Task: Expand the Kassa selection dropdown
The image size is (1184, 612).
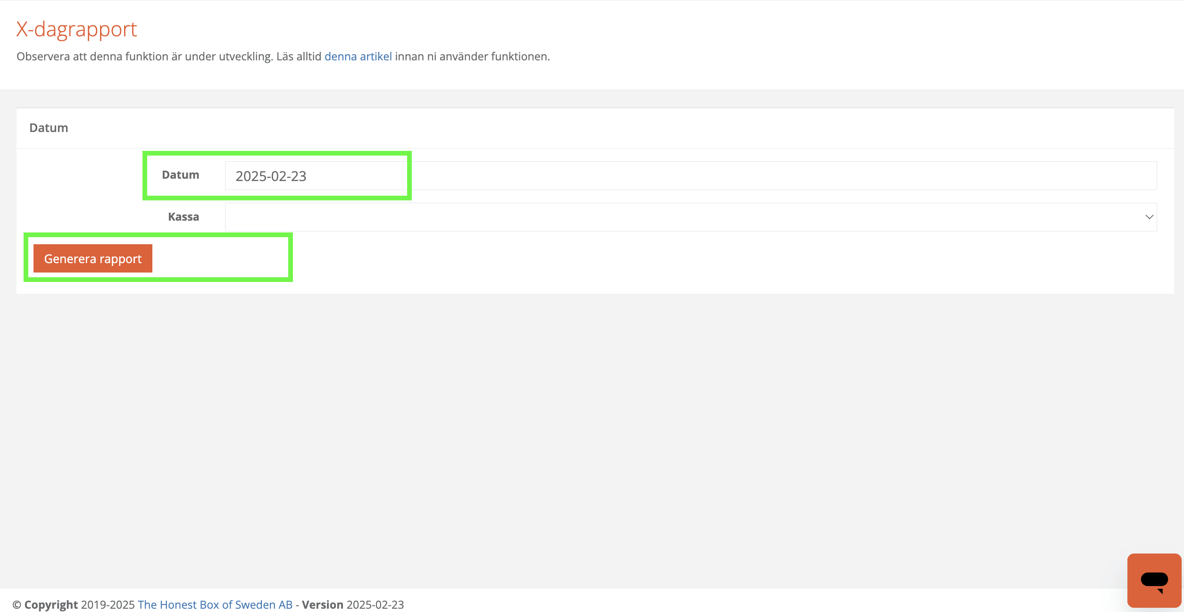Action: (x=690, y=217)
